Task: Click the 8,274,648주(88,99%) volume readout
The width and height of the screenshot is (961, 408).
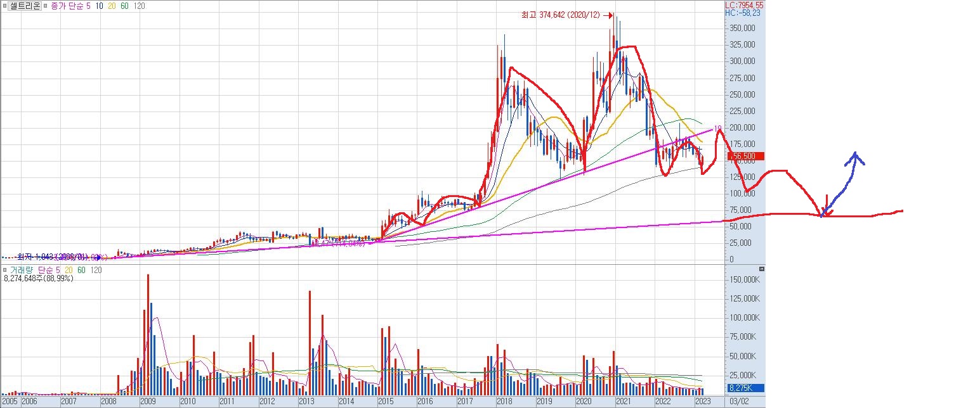Action: (39, 278)
